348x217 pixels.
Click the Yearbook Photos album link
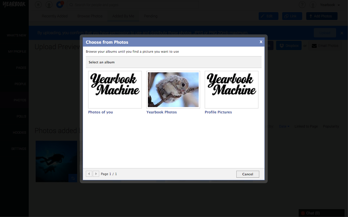(162, 112)
